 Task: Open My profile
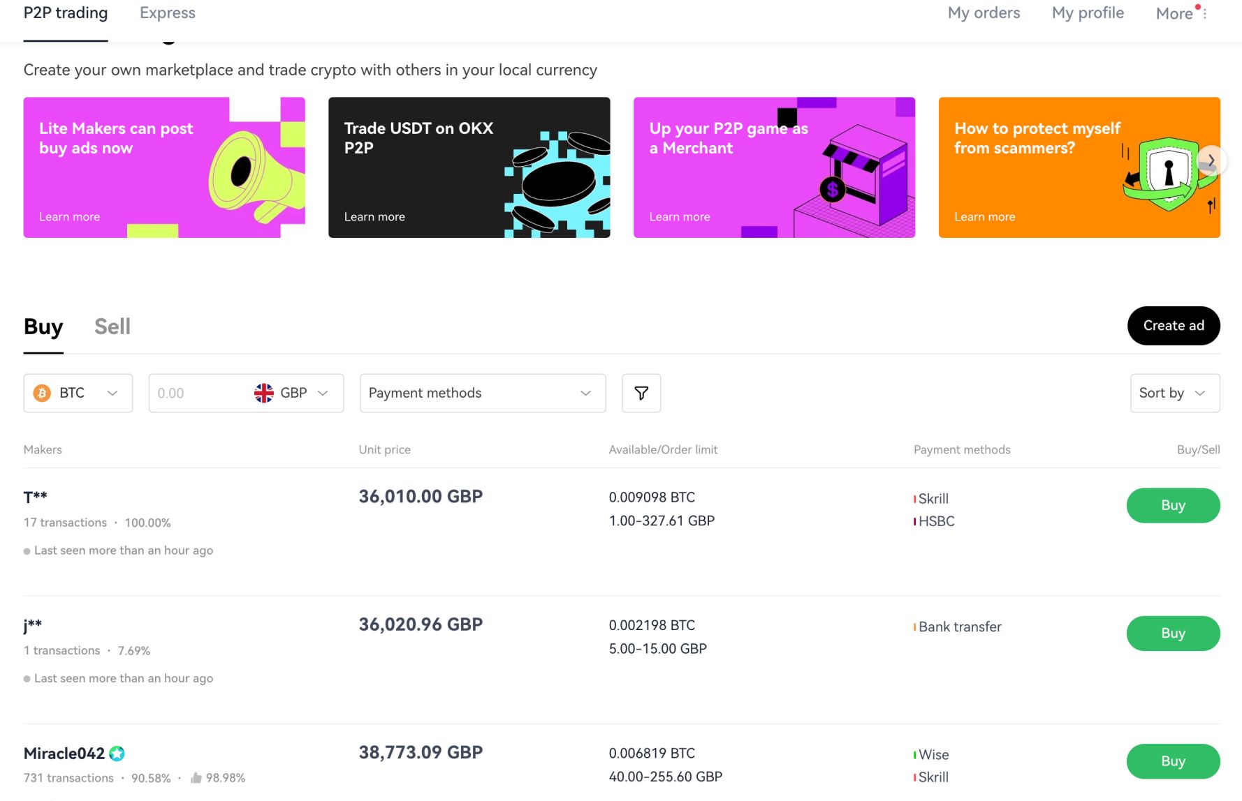1087,13
